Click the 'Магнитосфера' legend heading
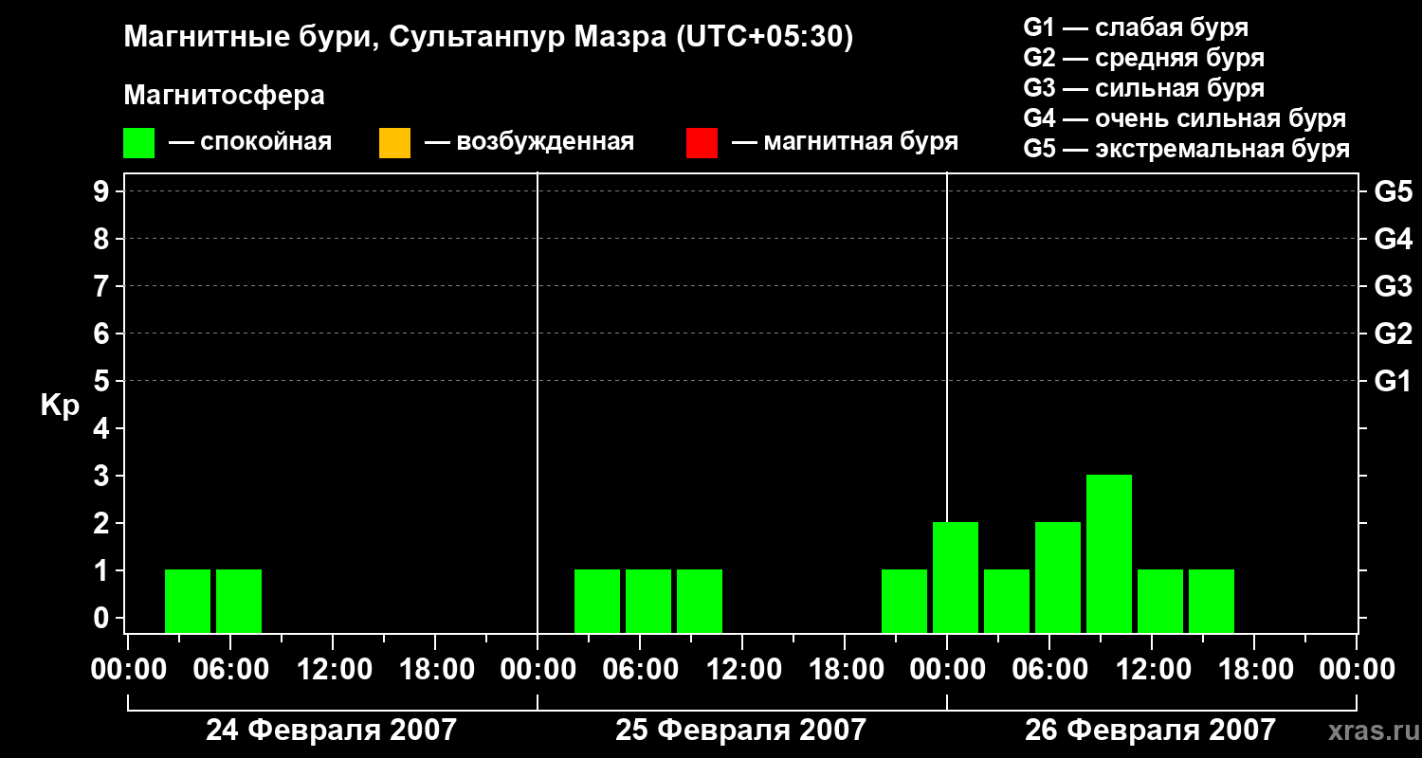Screen dimensions: 1422x758 [x=224, y=96]
